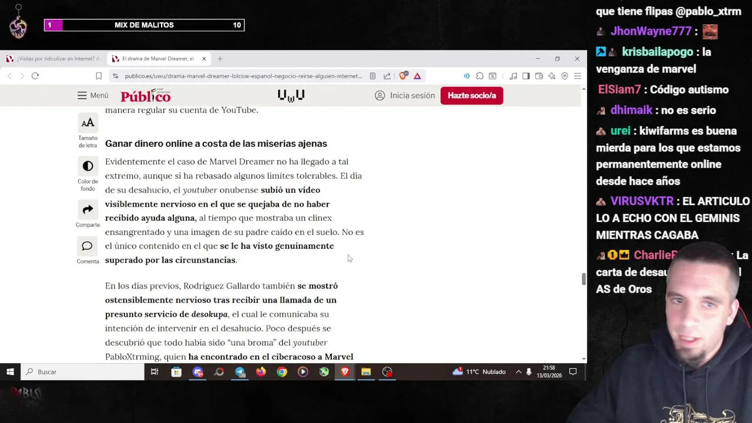Close the 'El drama de Marvel Dreamer' tab
Image resolution: width=752 pixels, height=423 pixels.
pos(204,59)
